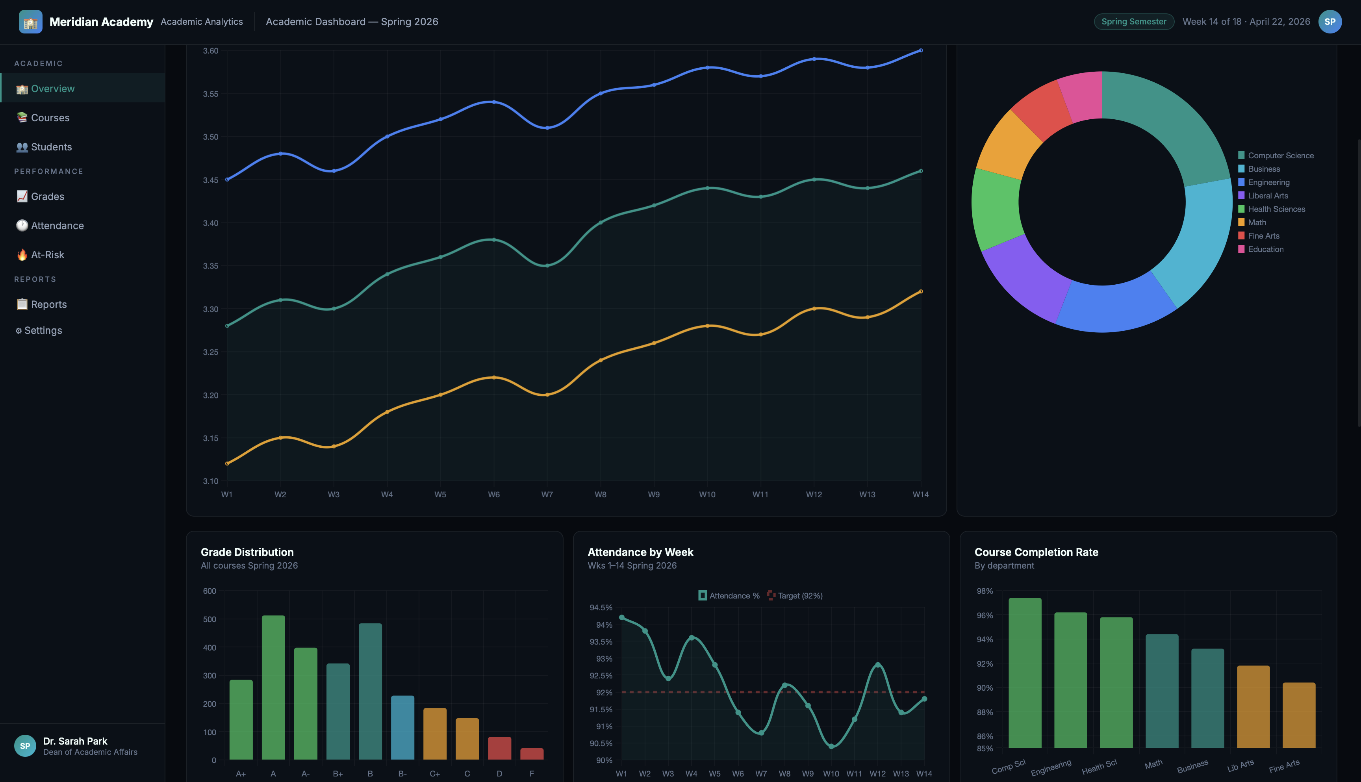The height and width of the screenshot is (782, 1361).
Task: Toggle Computer Science in the donut legend
Action: (1276, 156)
